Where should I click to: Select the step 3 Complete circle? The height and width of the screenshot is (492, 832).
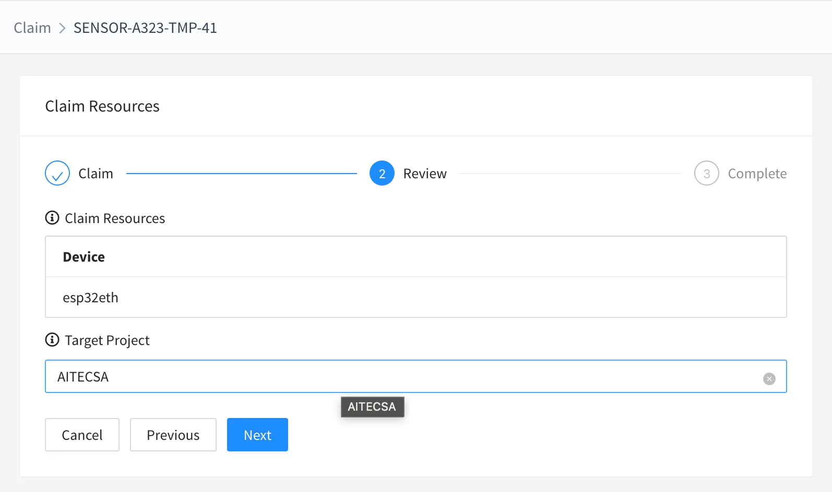707,174
